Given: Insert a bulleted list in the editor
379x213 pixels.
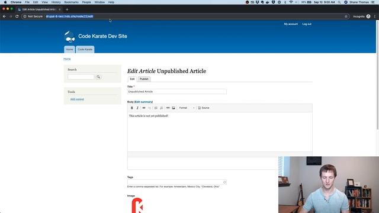Looking at the screenshot, I should 156,108.
